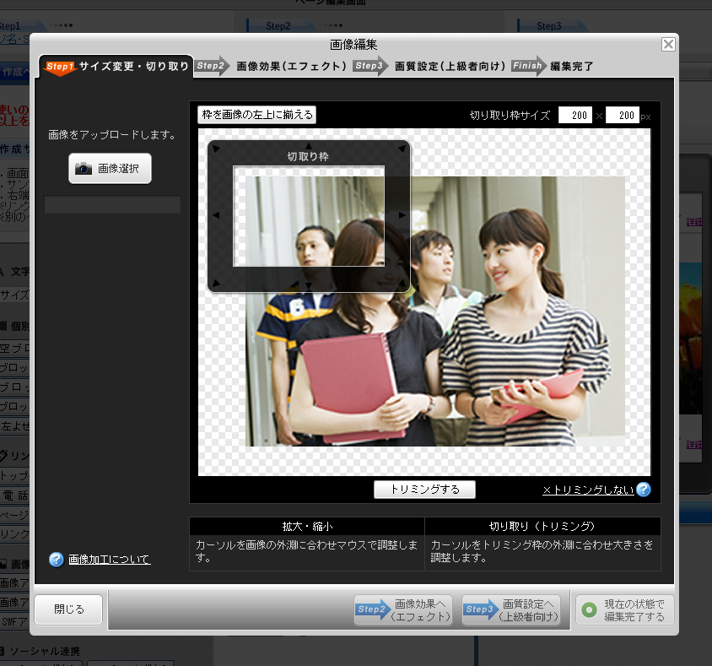Close the 画像編集 dialog with the X

668,44
